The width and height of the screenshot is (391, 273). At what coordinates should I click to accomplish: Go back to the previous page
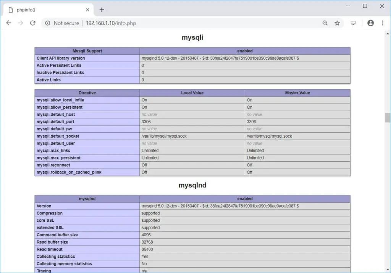pyautogui.click(x=9, y=23)
